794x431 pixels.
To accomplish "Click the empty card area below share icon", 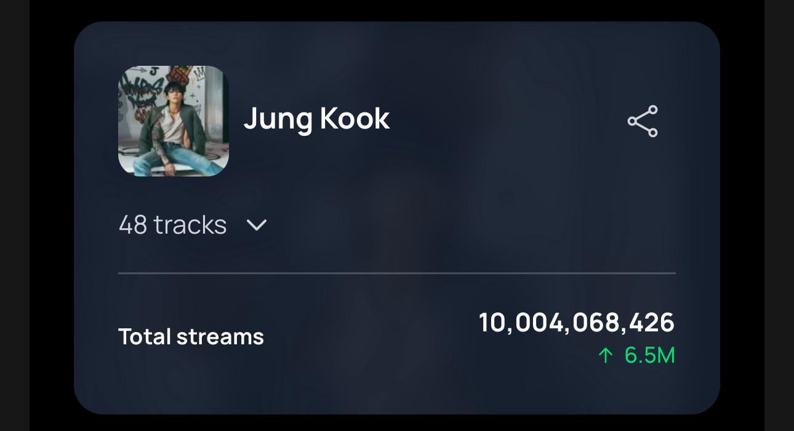I will tap(643, 203).
